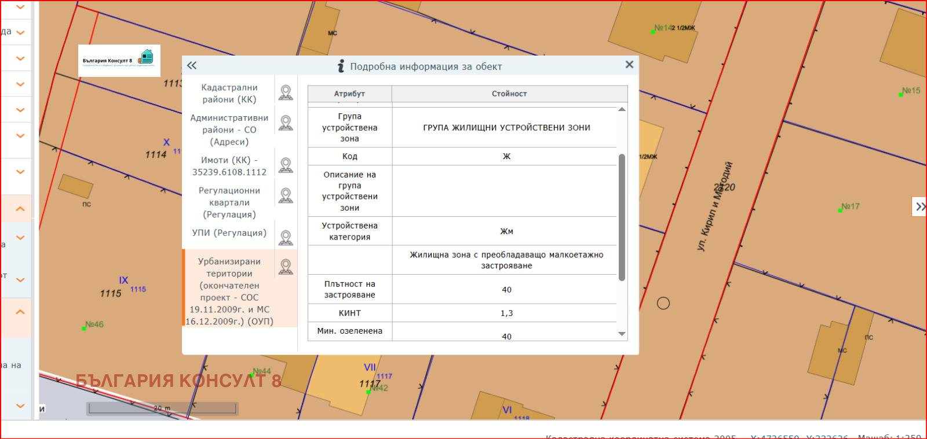Click the info icon in dialog title

(341, 67)
